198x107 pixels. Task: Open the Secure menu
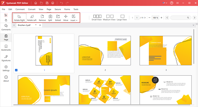(58, 9)
